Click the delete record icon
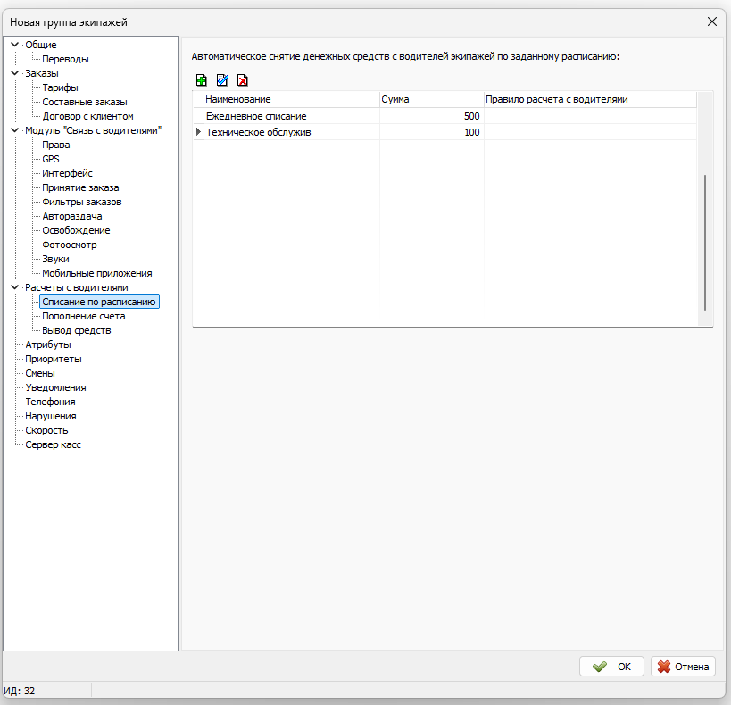Image resolution: width=731 pixels, height=705 pixels. point(242,80)
